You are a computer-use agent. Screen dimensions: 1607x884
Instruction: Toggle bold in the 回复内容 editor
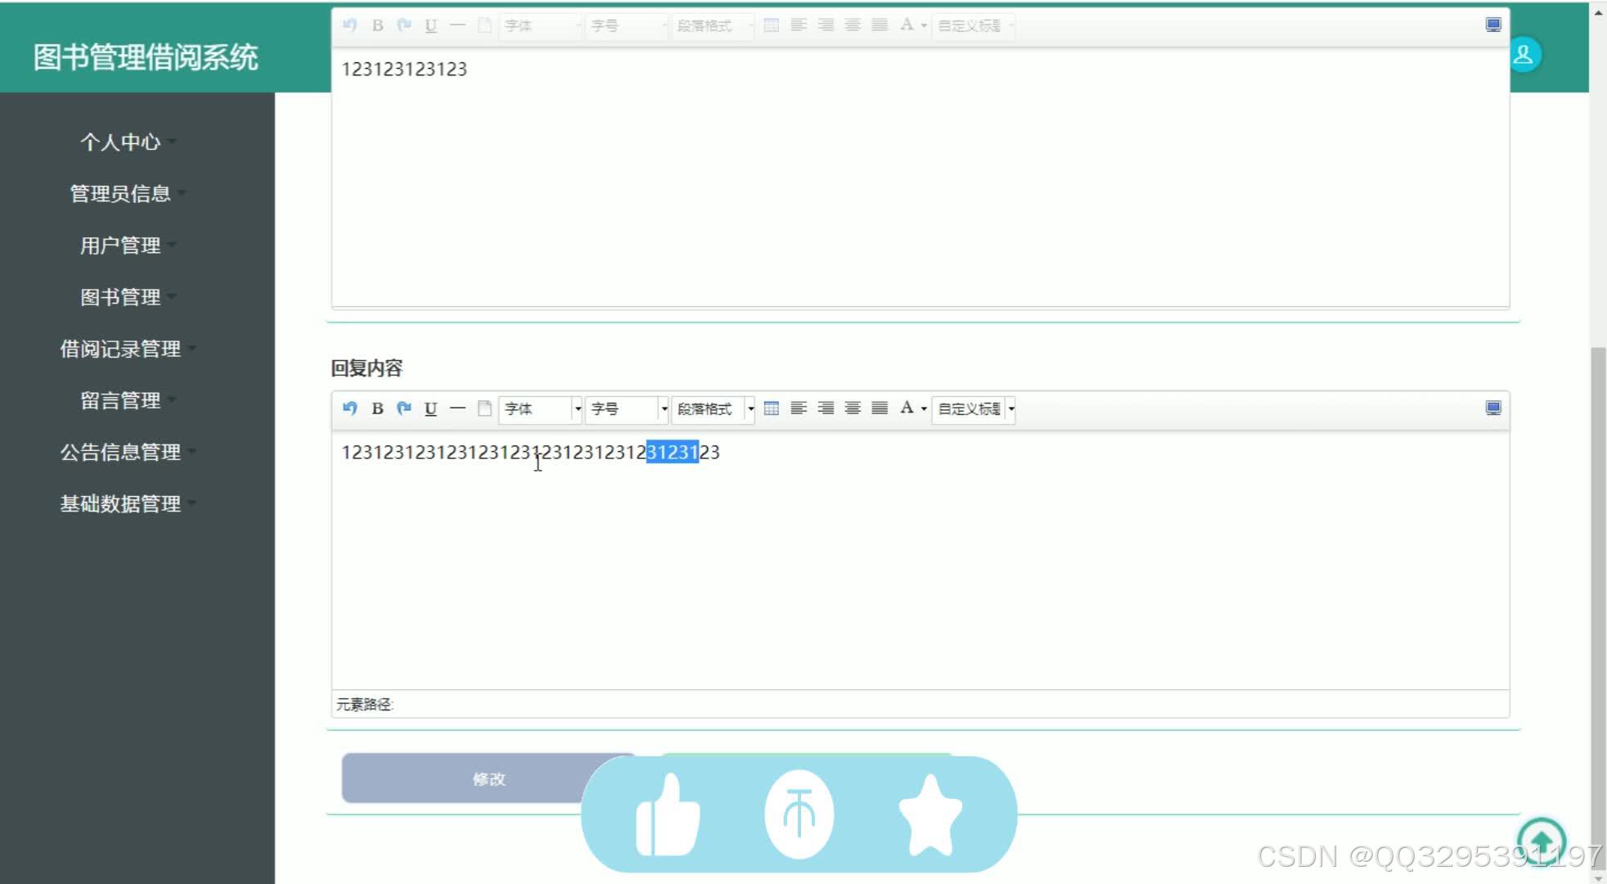(377, 408)
